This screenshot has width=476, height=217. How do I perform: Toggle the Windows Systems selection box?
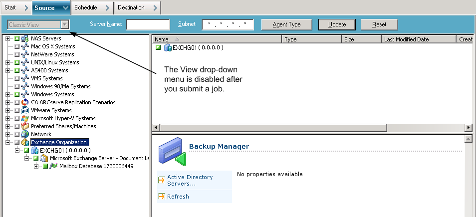[17, 94]
